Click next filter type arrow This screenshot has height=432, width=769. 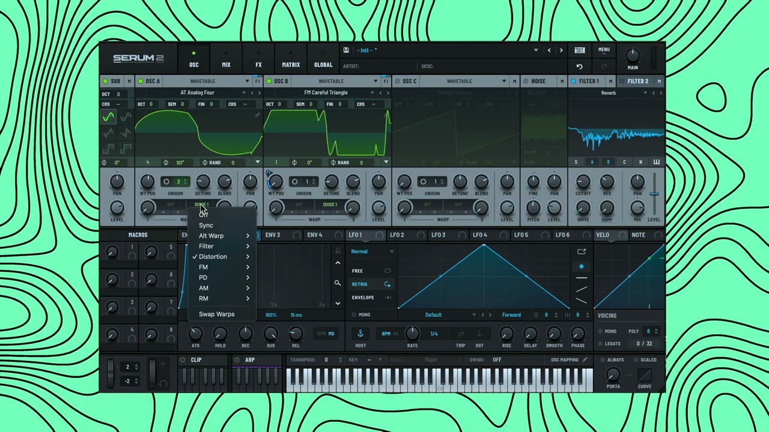(661, 93)
